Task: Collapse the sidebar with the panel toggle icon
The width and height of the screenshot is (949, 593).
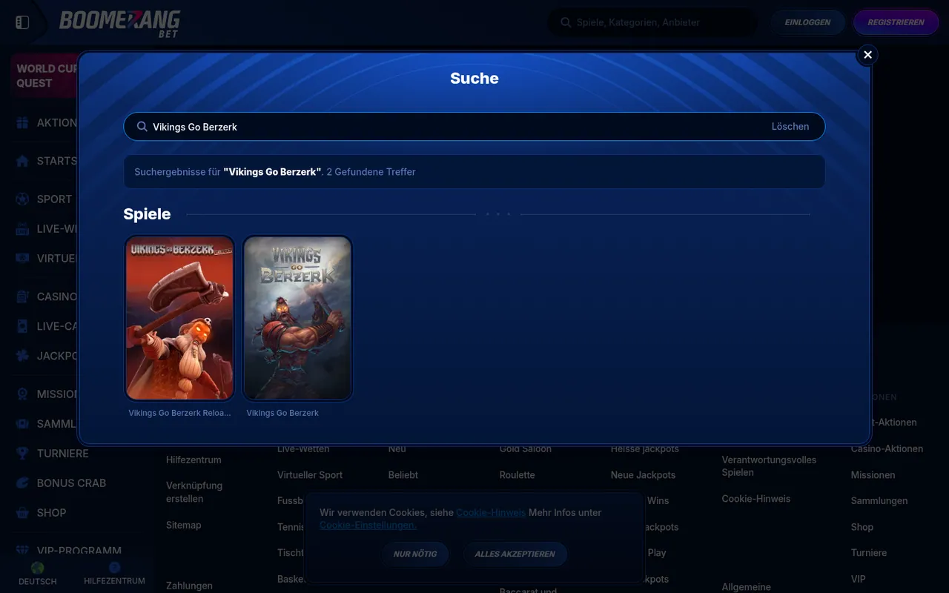Action: click(x=22, y=22)
